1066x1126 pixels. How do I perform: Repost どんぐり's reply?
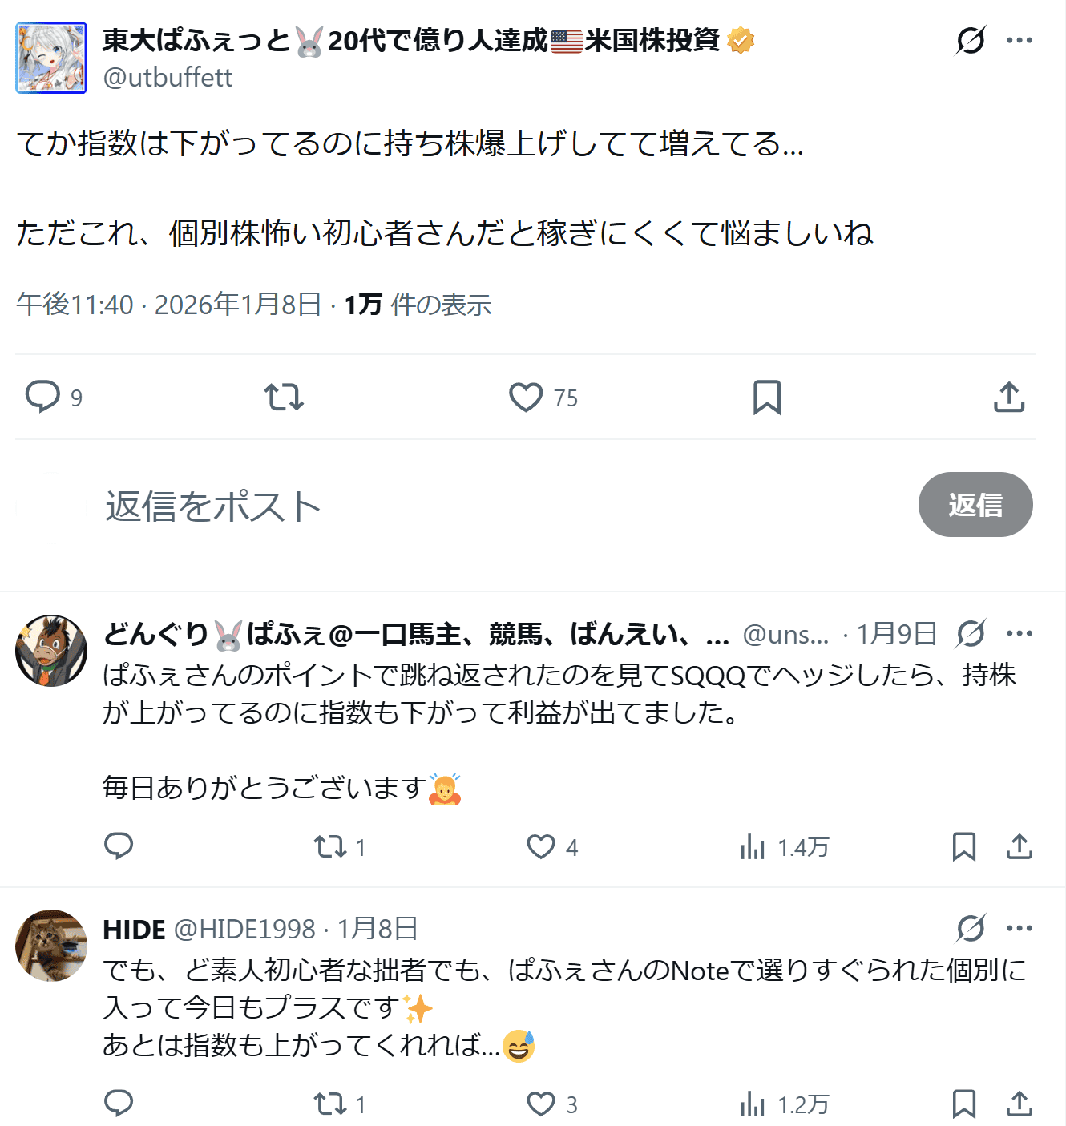pyautogui.click(x=339, y=847)
